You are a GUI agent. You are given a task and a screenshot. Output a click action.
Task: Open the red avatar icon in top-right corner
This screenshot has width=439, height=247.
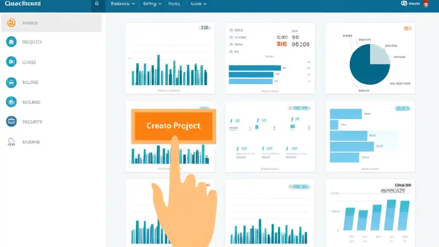click(x=426, y=4)
